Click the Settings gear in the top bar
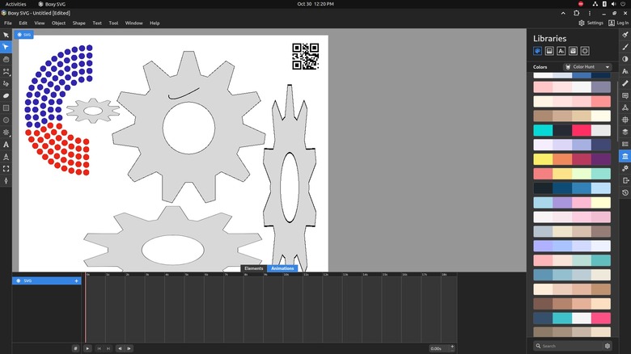631x354 pixels. pyautogui.click(x=591, y=23)
